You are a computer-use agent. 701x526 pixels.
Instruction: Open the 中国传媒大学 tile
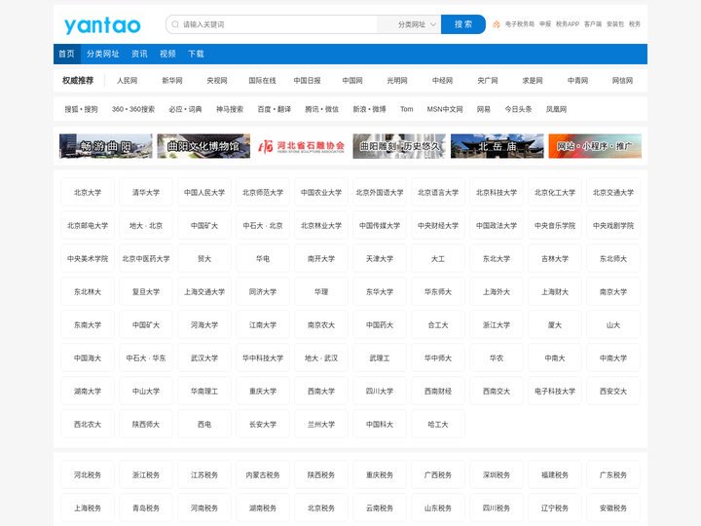pyautogui.click(x=380, y=225)
